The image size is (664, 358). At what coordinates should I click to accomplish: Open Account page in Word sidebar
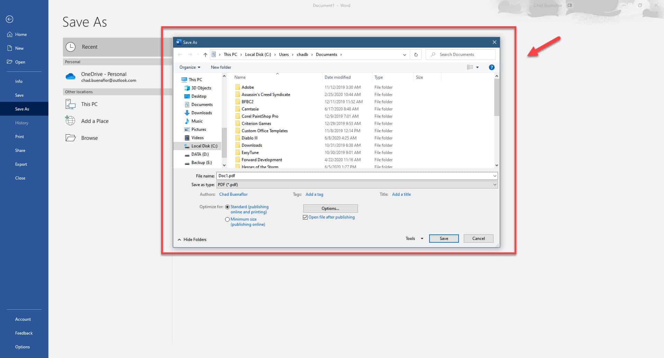[x=23, y=319]
